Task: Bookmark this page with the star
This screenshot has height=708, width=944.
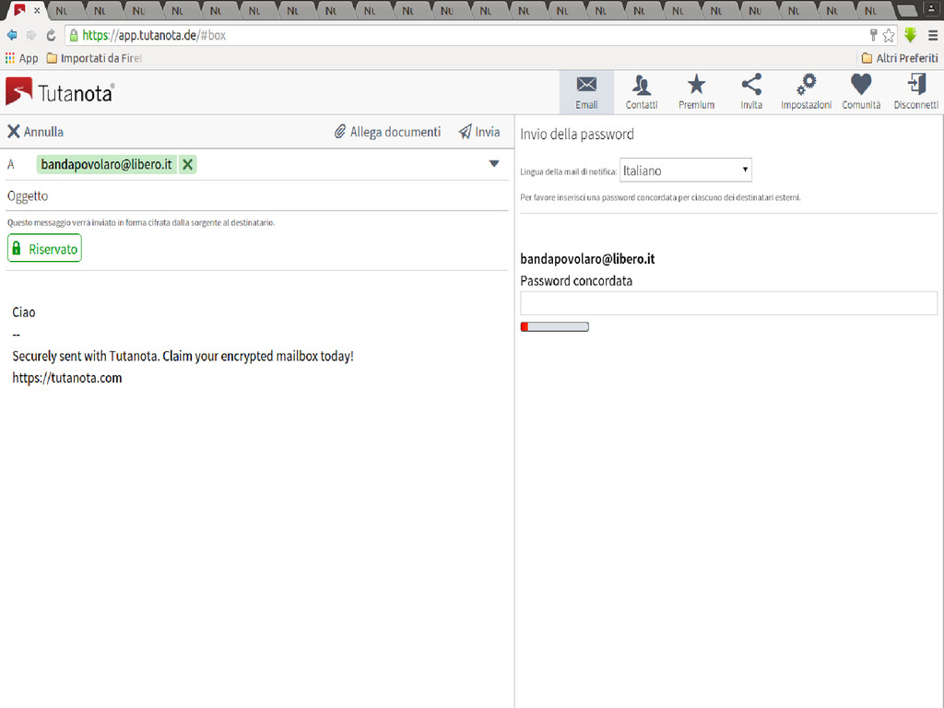Action: [x=889, y=36]
